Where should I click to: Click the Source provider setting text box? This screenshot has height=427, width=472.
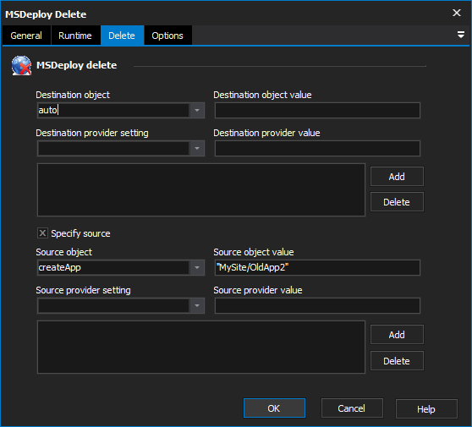114,306
